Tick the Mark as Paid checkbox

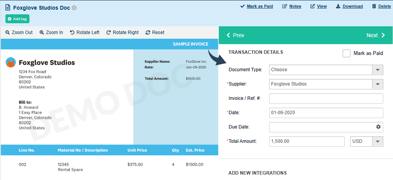pyautogui.click(x=347, y=53)
